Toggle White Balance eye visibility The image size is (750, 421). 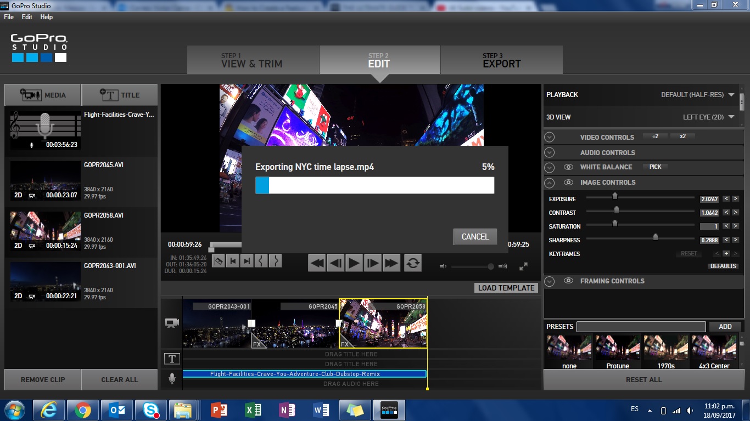tap(568, 167)
